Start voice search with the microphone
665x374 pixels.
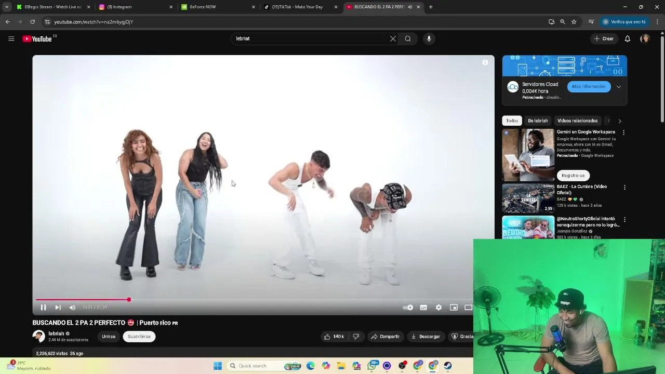point(429,38)
